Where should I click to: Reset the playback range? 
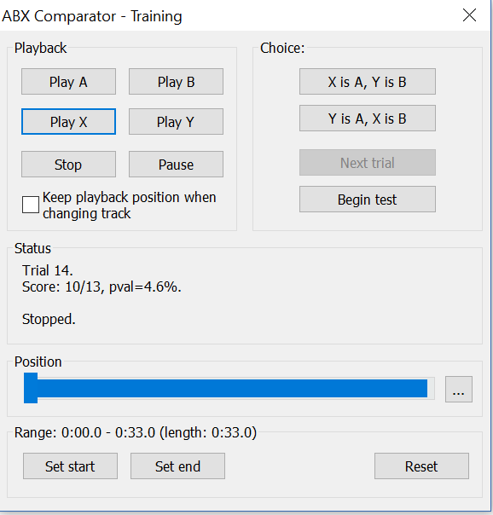(x=421, y=466)
